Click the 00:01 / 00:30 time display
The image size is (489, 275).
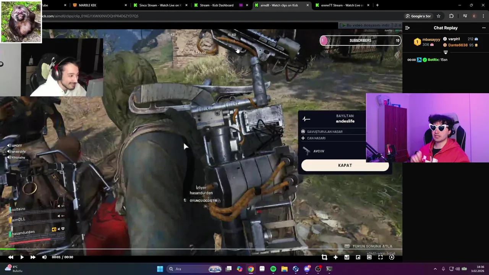63,257
